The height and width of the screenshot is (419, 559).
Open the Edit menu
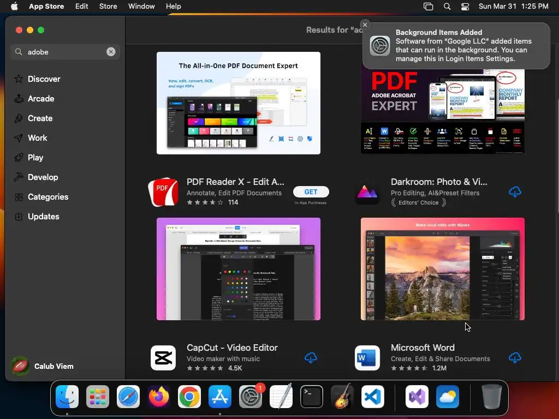82,7
